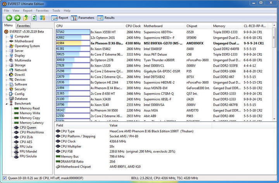This screenshot has height=183, width=279.
Task: Expand the Storage tree node
Action: (7, 65)
